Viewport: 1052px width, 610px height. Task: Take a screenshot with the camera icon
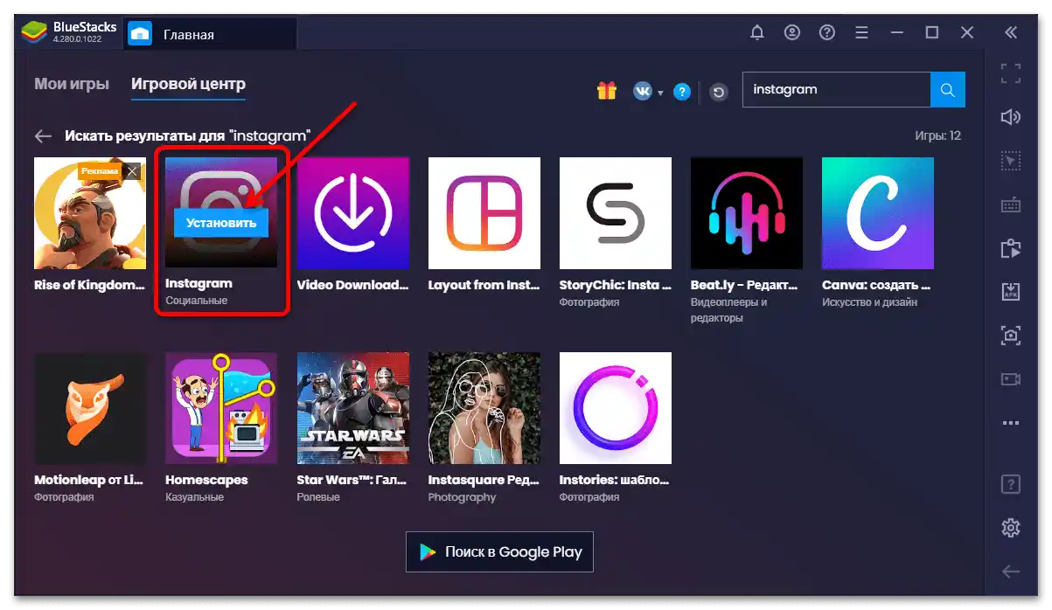tap(1011, 335)
